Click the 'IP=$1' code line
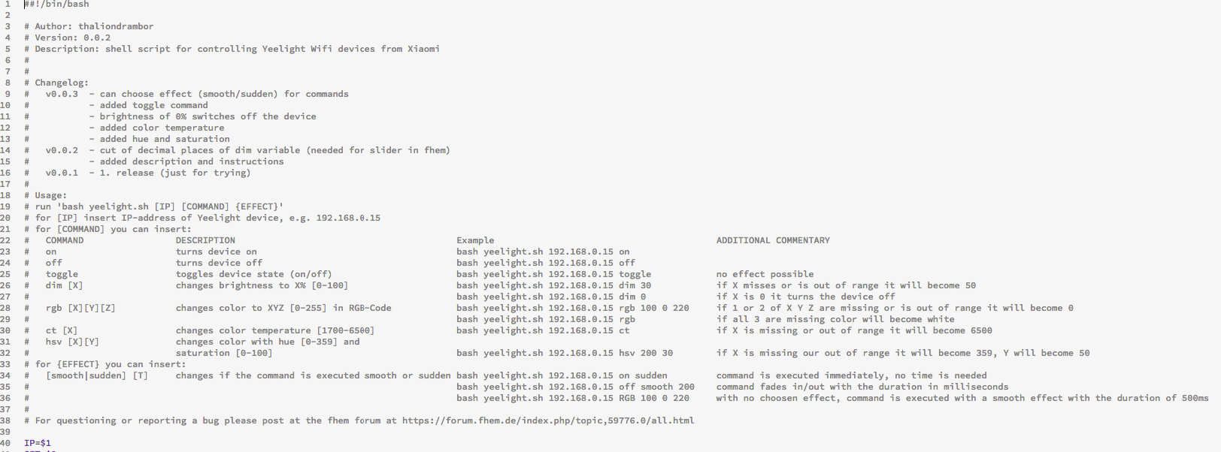This screenshot has height=452, width=1221. click(x=38, y=443)
